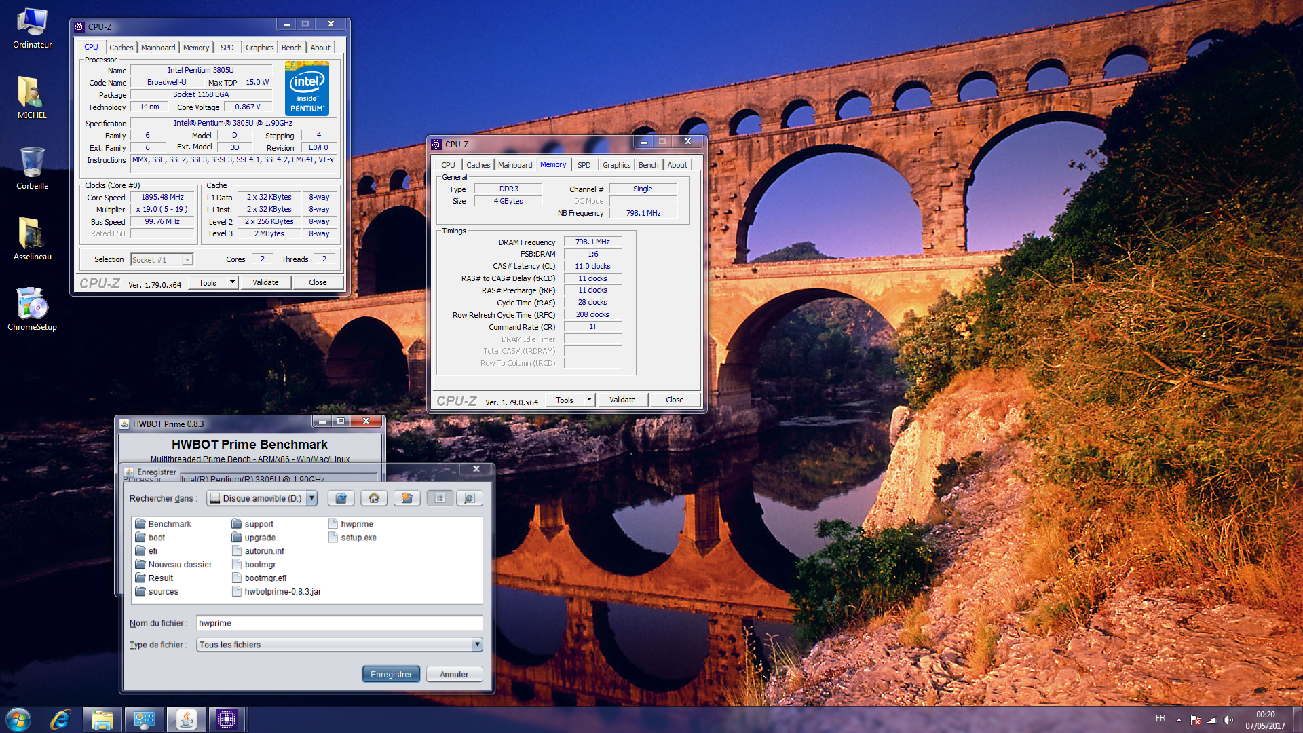Open the boot folder in file list
Image resolution: width=1303 pixels, height=733 pixels.
click(150, 538)
